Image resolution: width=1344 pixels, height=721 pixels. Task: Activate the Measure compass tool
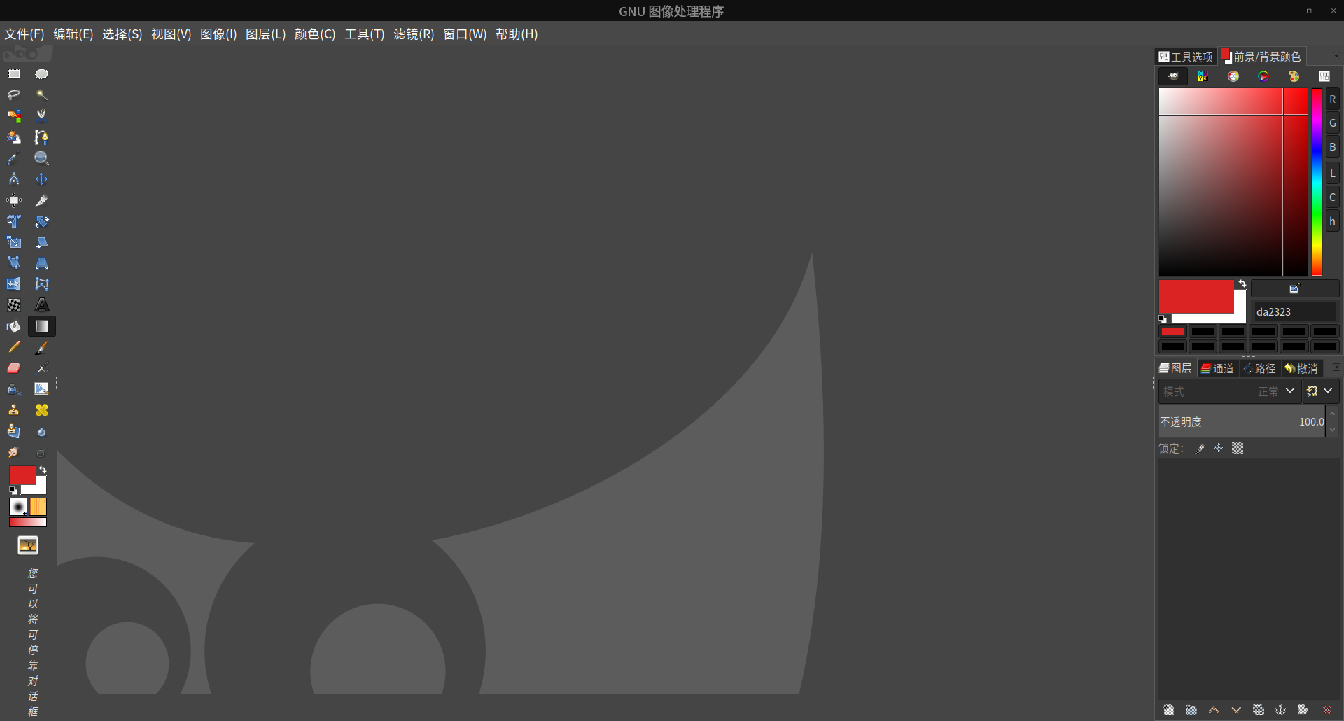coord(14,179)
